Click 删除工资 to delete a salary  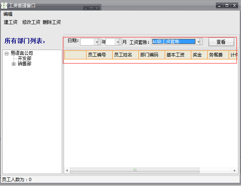coord(52,22)
